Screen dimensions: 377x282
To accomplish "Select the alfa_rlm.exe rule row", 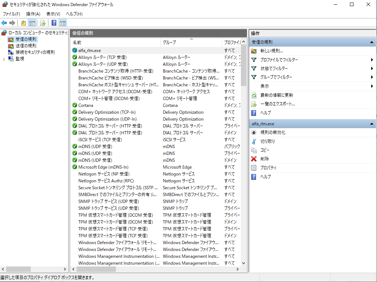I will tap(156, 51).
